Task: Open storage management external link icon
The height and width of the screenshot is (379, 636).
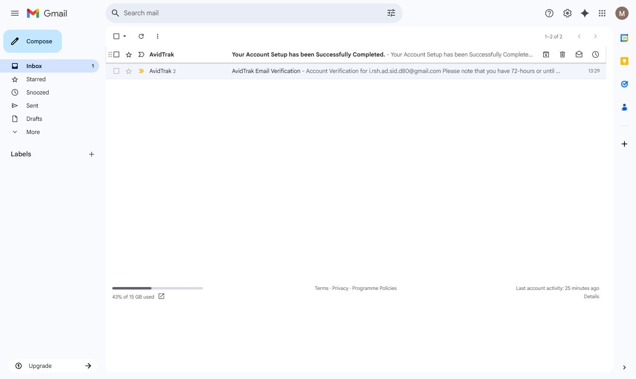Action: pyautogui.click(x=161, y=296)
